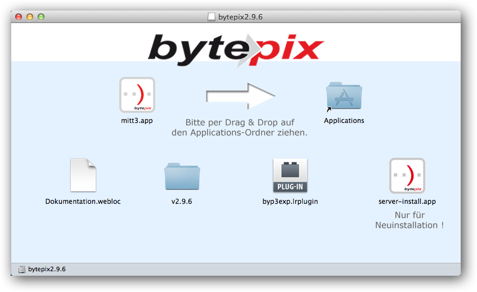Open the Applications folder shortcut icon

coord(344,95)
